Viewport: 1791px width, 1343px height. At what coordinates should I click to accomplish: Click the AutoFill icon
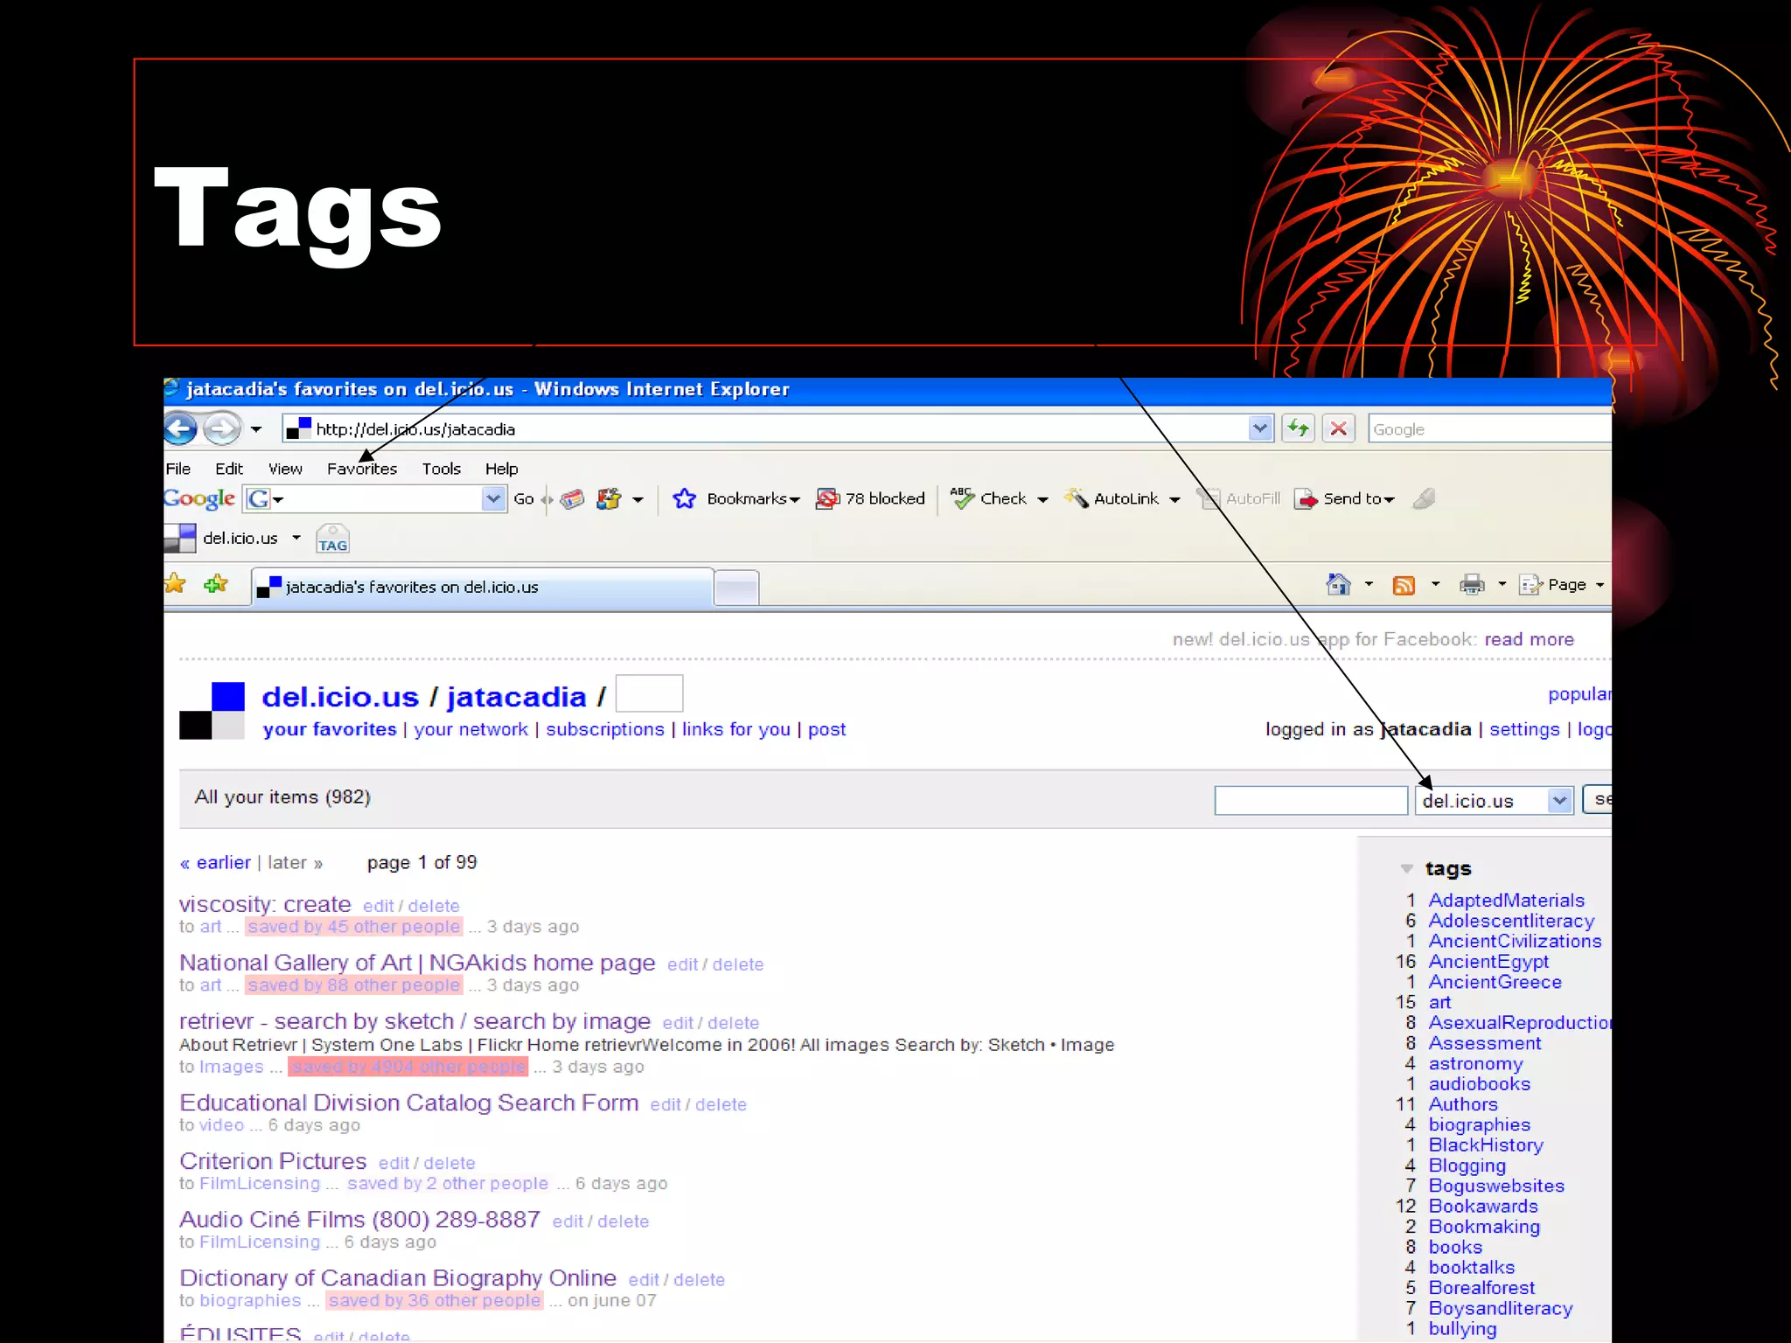[1209, 498]
